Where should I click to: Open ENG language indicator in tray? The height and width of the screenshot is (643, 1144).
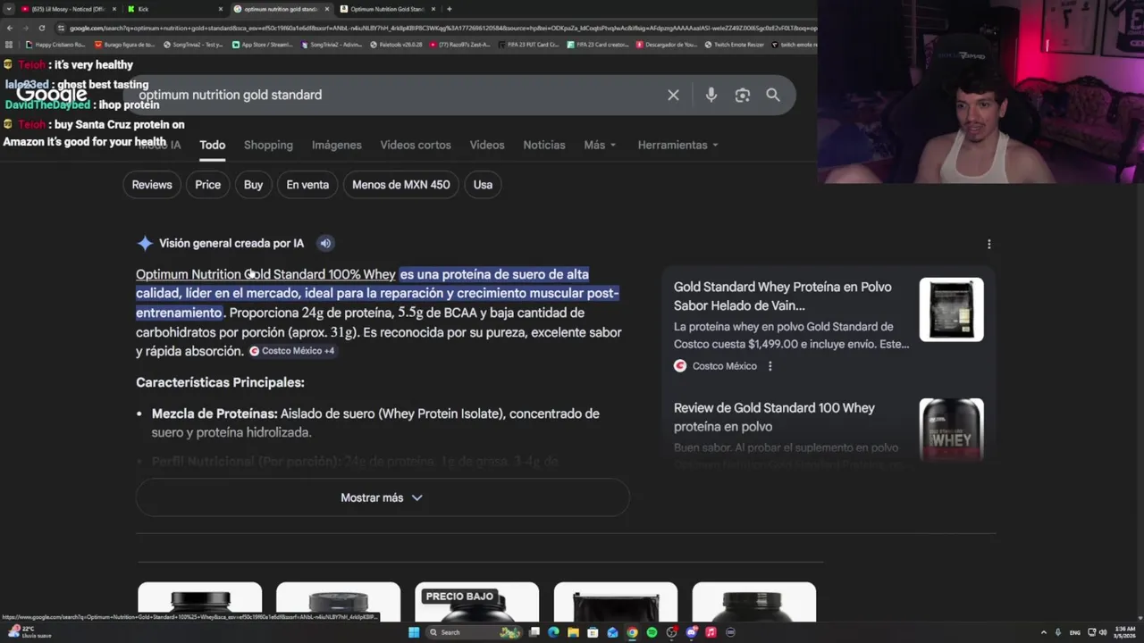[1075, 632]
